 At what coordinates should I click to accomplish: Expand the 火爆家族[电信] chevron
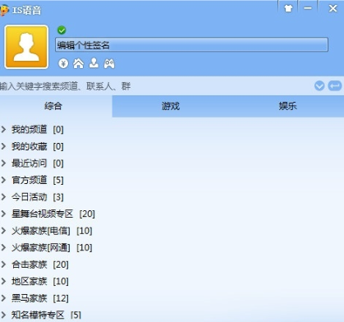pos(3,231)
